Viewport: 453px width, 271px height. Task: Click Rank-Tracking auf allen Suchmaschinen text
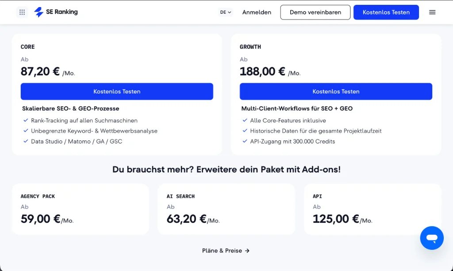(84, 120)
